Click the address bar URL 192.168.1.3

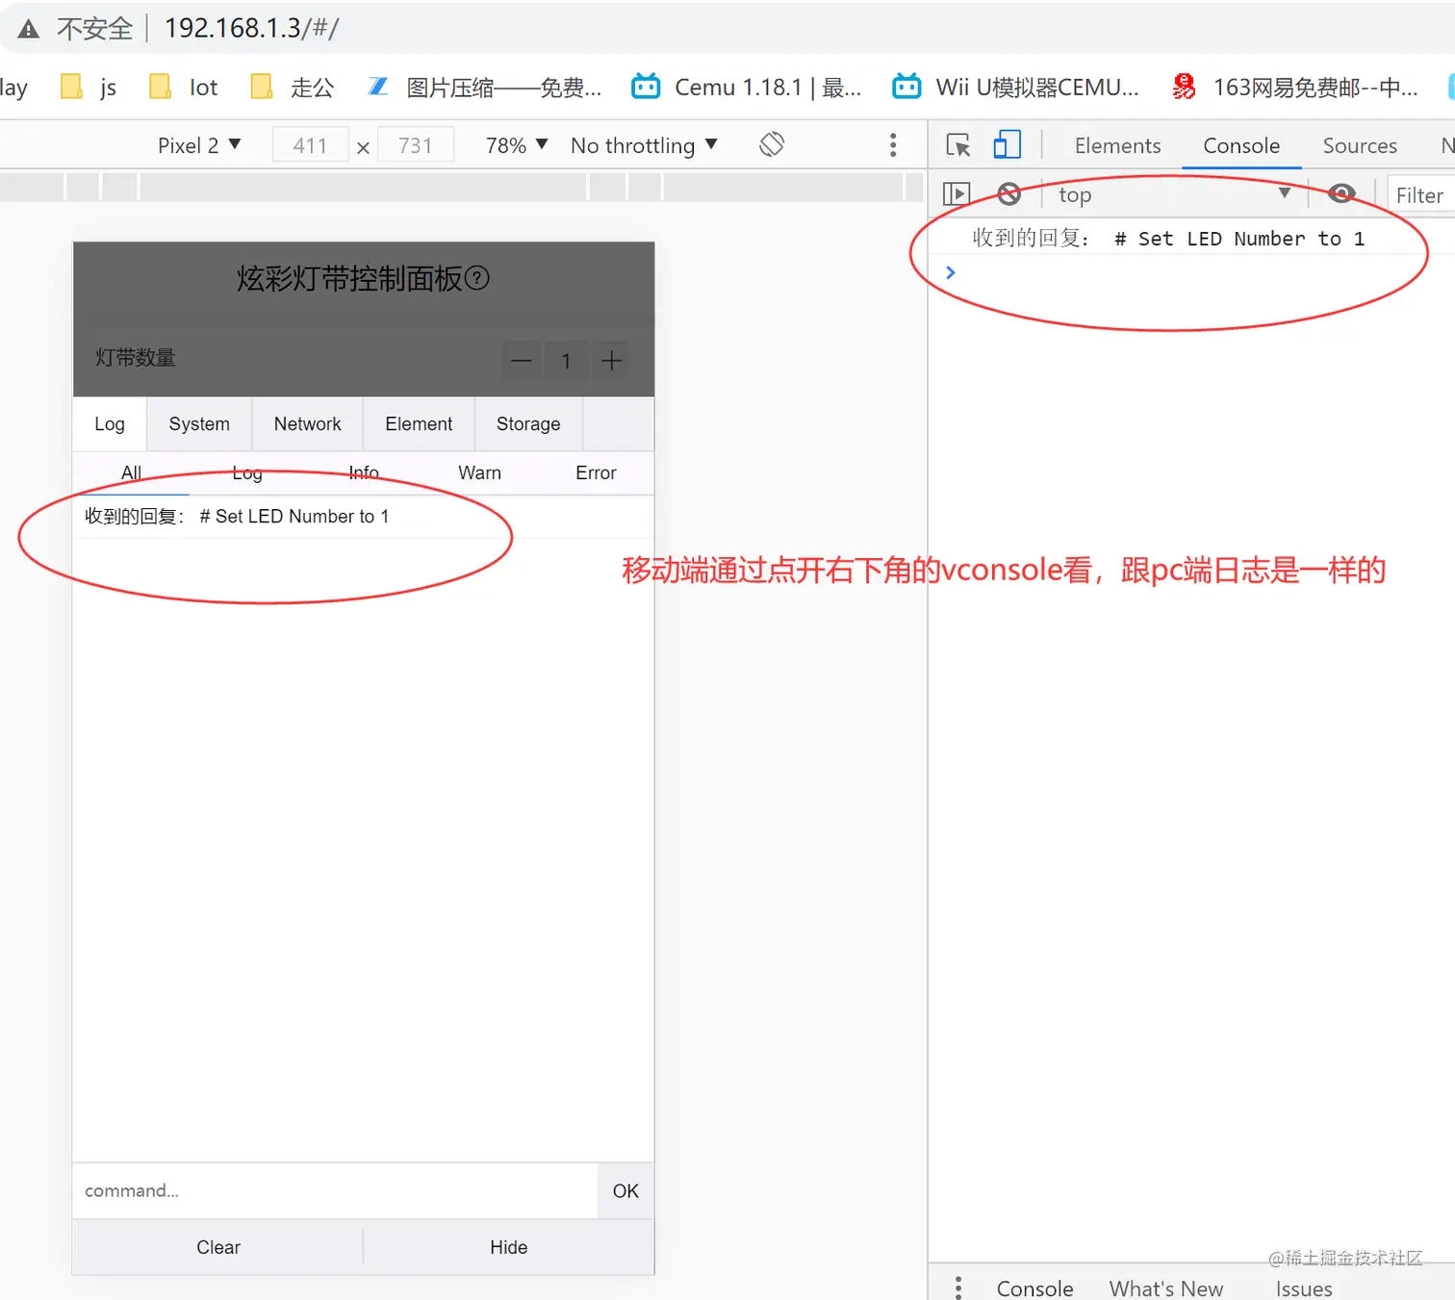point(251,28)
